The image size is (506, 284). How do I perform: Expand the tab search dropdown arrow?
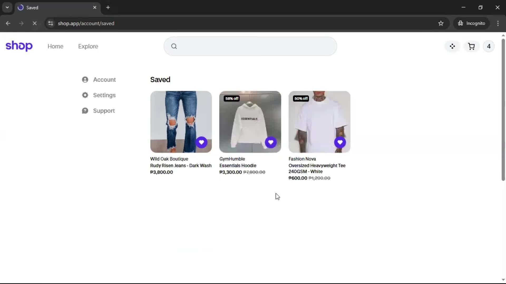click(x=7, y=7)
